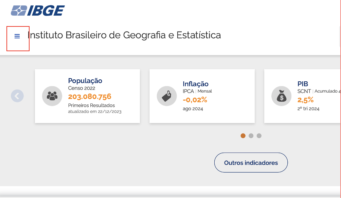Click the previous carousel arrow
Image resolution: width=341 pixels, height=198 pixels.
click(x=17, y=96)
